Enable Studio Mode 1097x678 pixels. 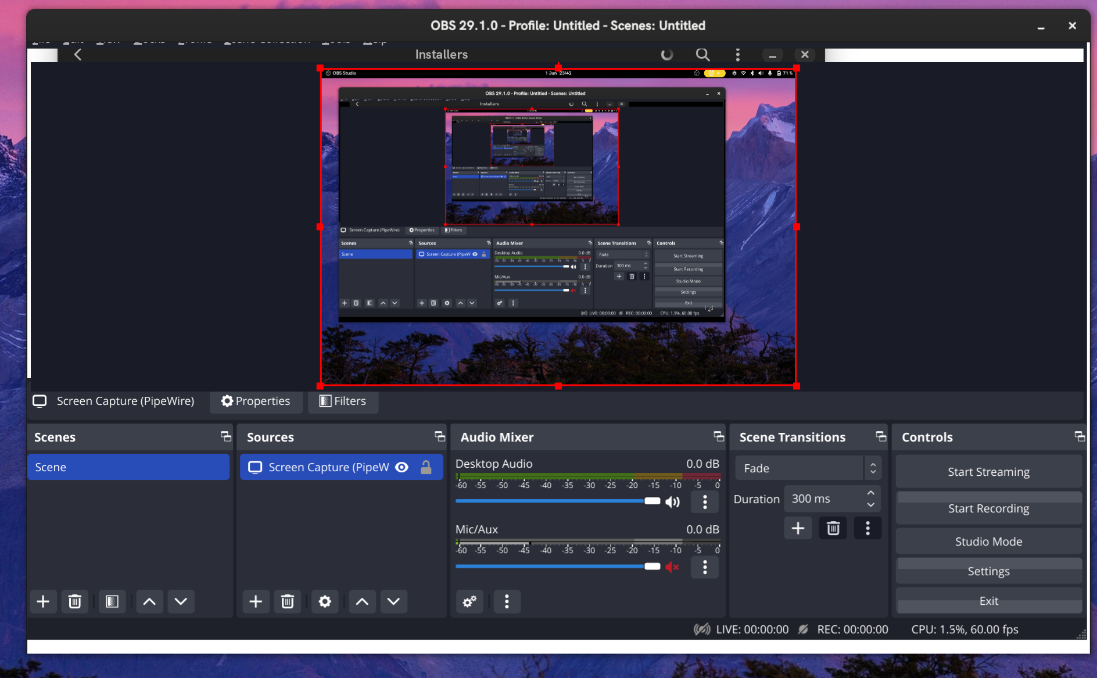[x=988, y=541]
